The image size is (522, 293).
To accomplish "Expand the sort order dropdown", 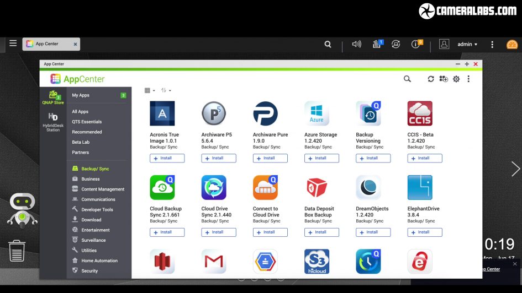I will (166, 90).
